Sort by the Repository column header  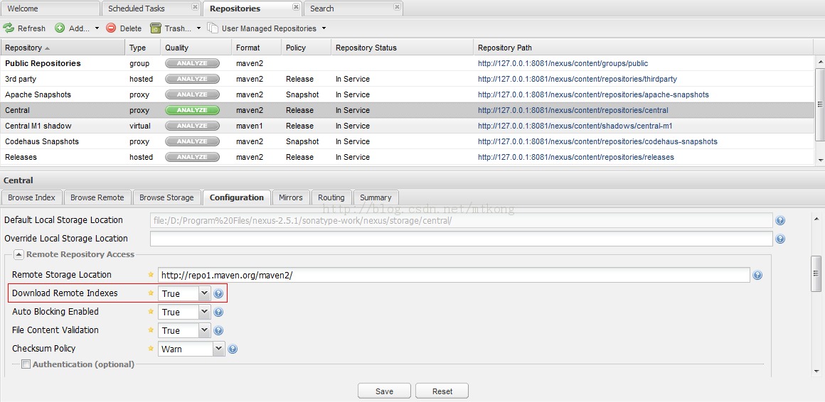click(23, 48)
